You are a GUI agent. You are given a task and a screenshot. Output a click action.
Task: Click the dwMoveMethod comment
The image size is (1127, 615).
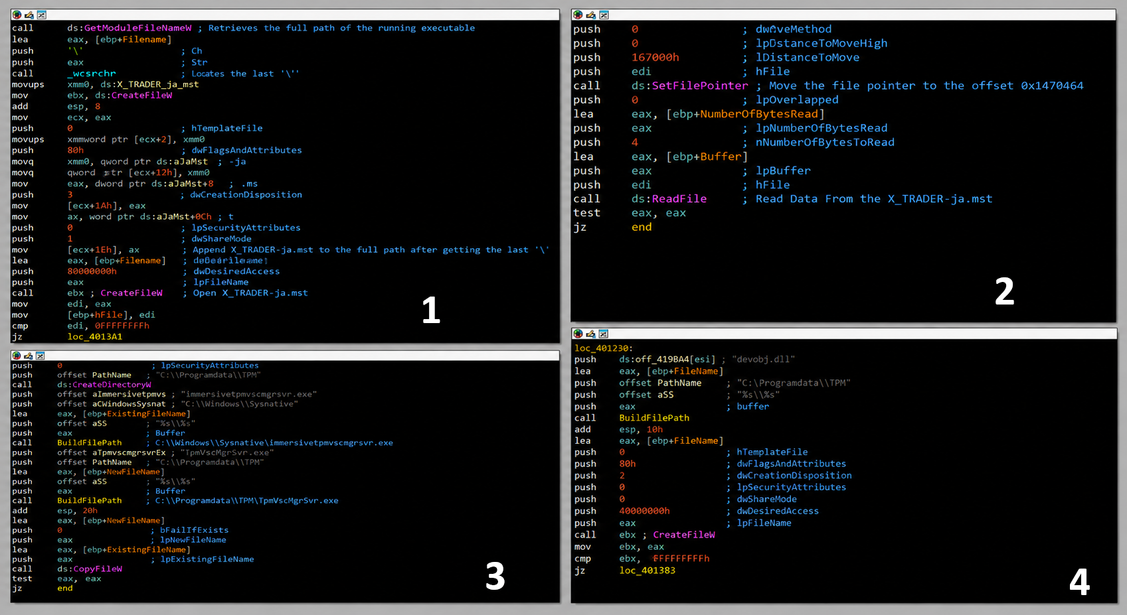coord(794,29)
